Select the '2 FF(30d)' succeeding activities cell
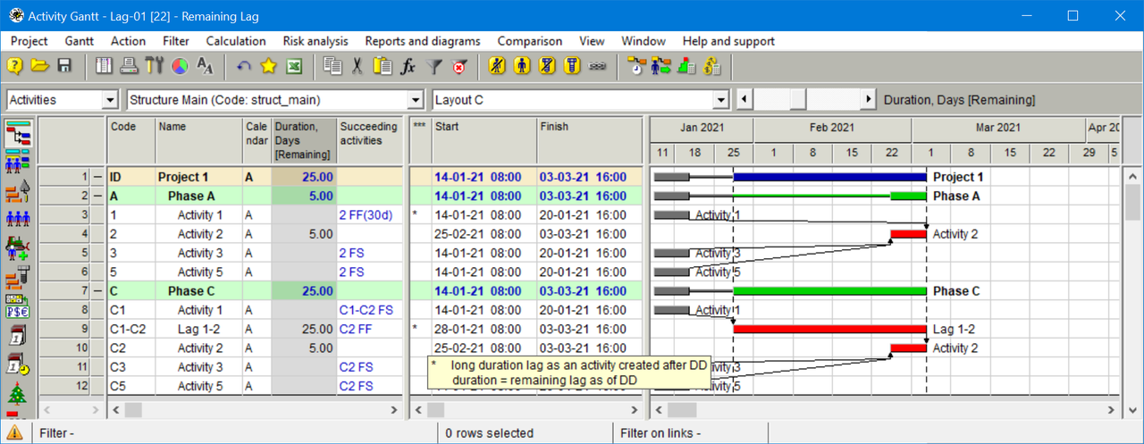Viewport: 1144px width, 444px height. [x=369, y=215]
